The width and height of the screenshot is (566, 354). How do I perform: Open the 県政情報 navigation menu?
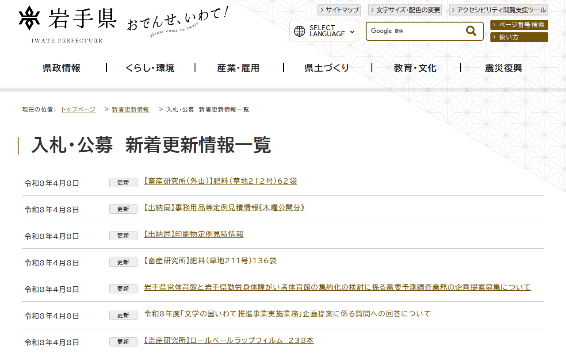pos(61,68)
